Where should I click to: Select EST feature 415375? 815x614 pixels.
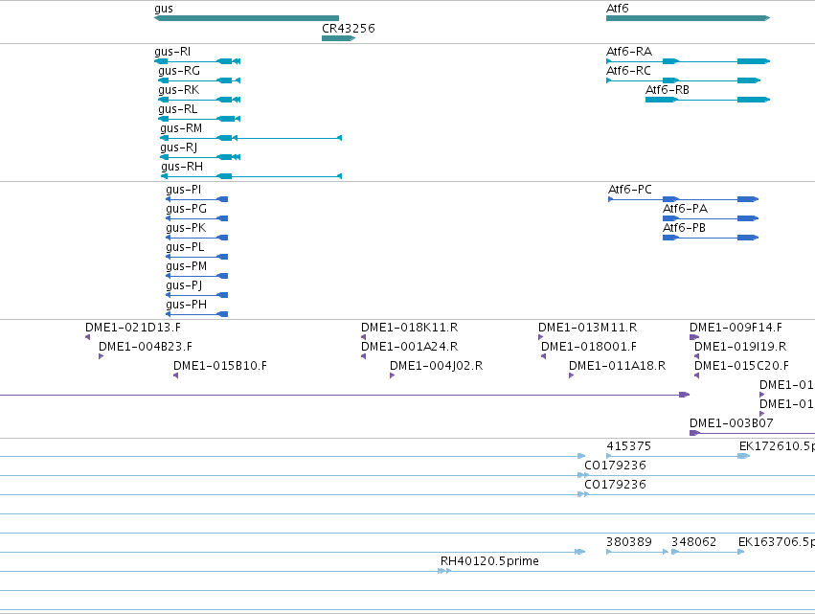678,456
